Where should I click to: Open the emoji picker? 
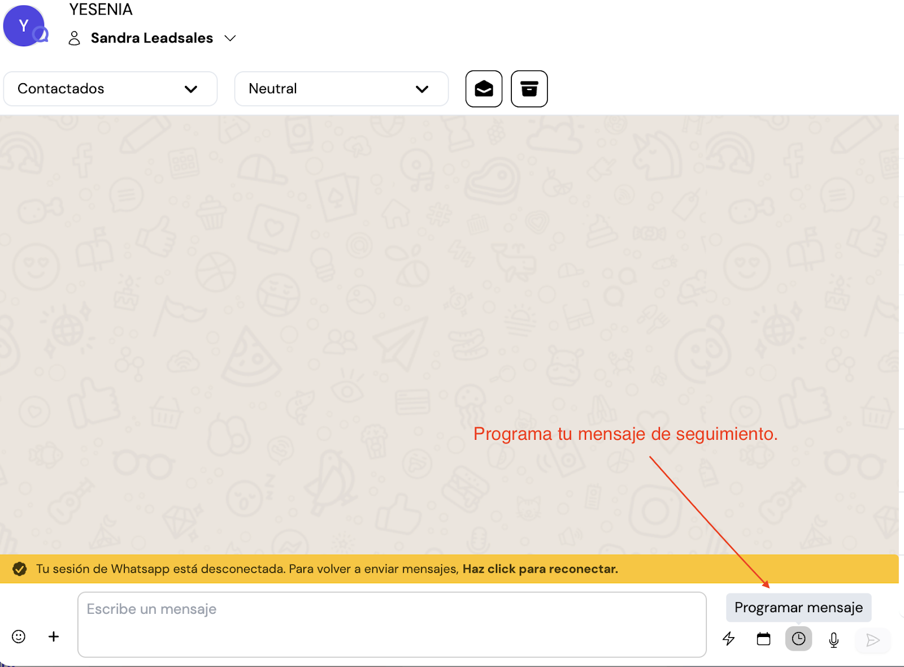[x=19, y=636]
